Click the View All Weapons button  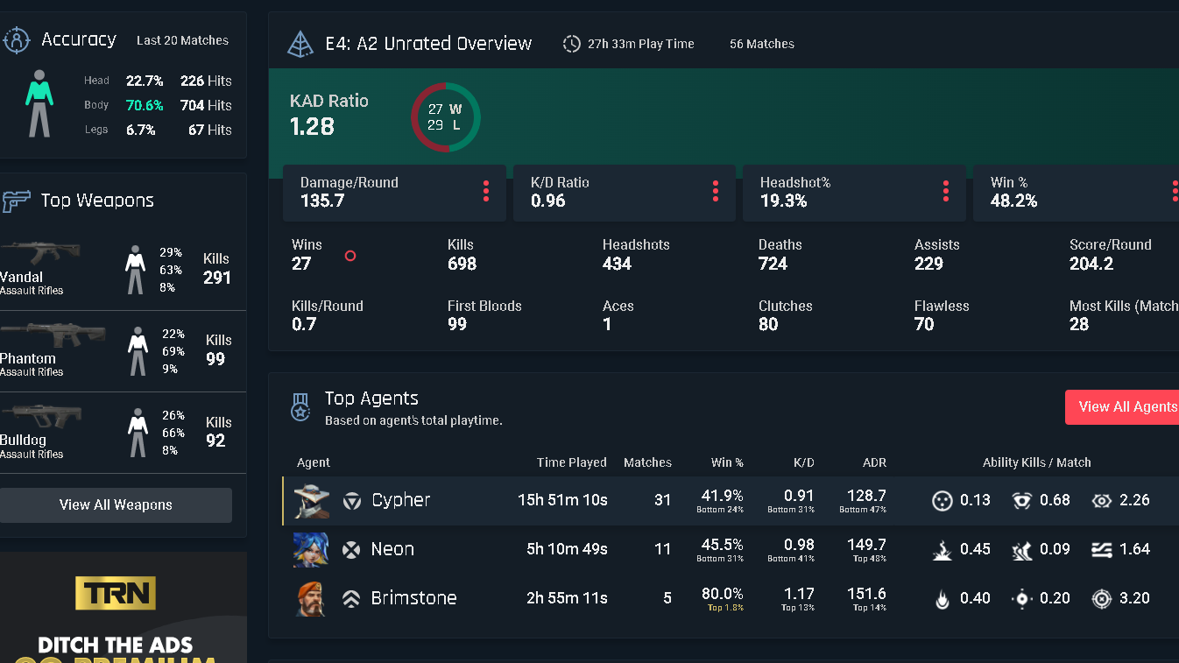point(116,505)
